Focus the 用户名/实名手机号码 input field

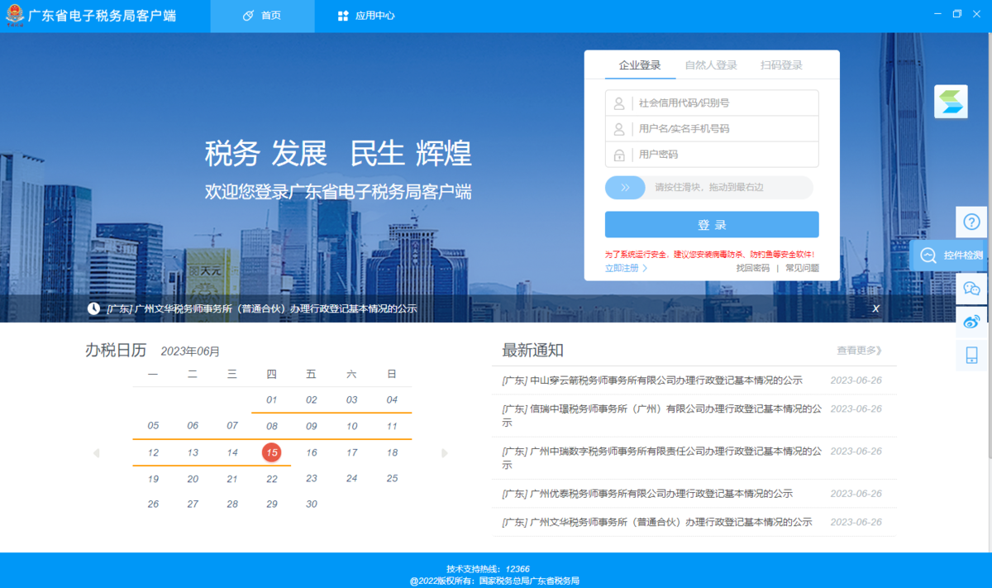(x=712, y=129)
